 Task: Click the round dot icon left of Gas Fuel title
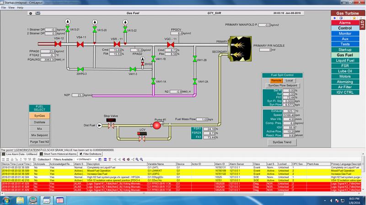(x=31, y=13)
